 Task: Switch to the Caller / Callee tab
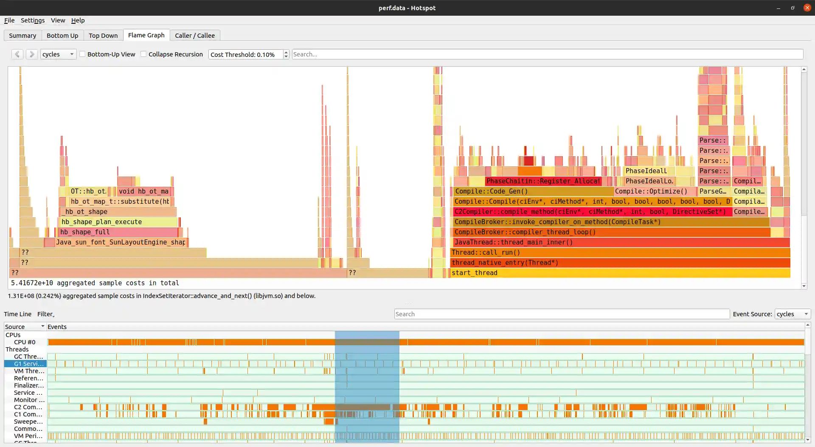pyautogui.click(x=194, y=35)
